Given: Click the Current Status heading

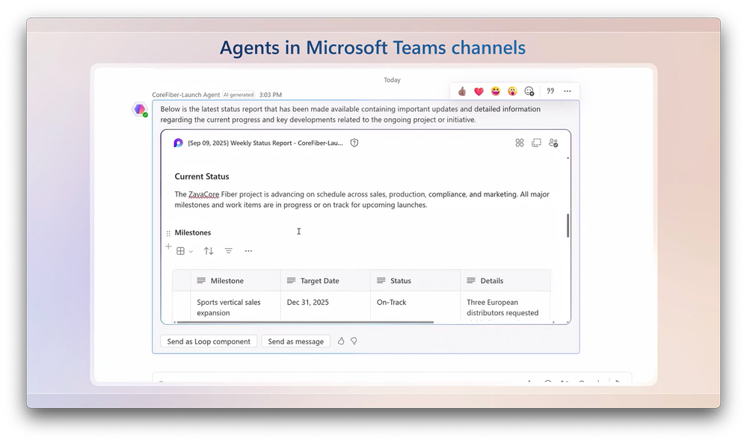Looking at the screenshot, I should click(202, 176).
